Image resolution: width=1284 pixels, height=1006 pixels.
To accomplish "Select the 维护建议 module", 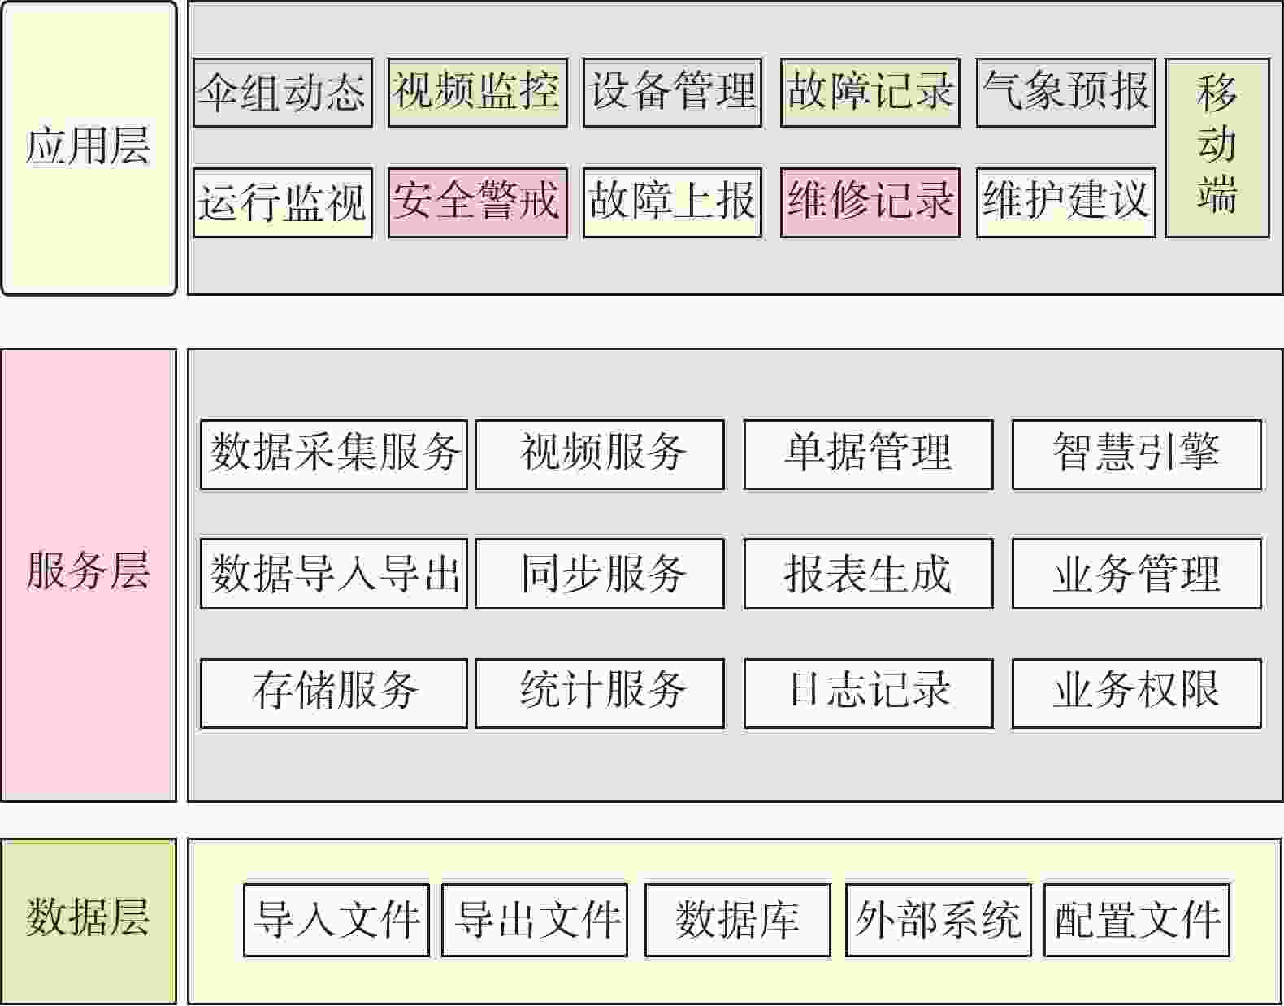I will [1066, 202].
